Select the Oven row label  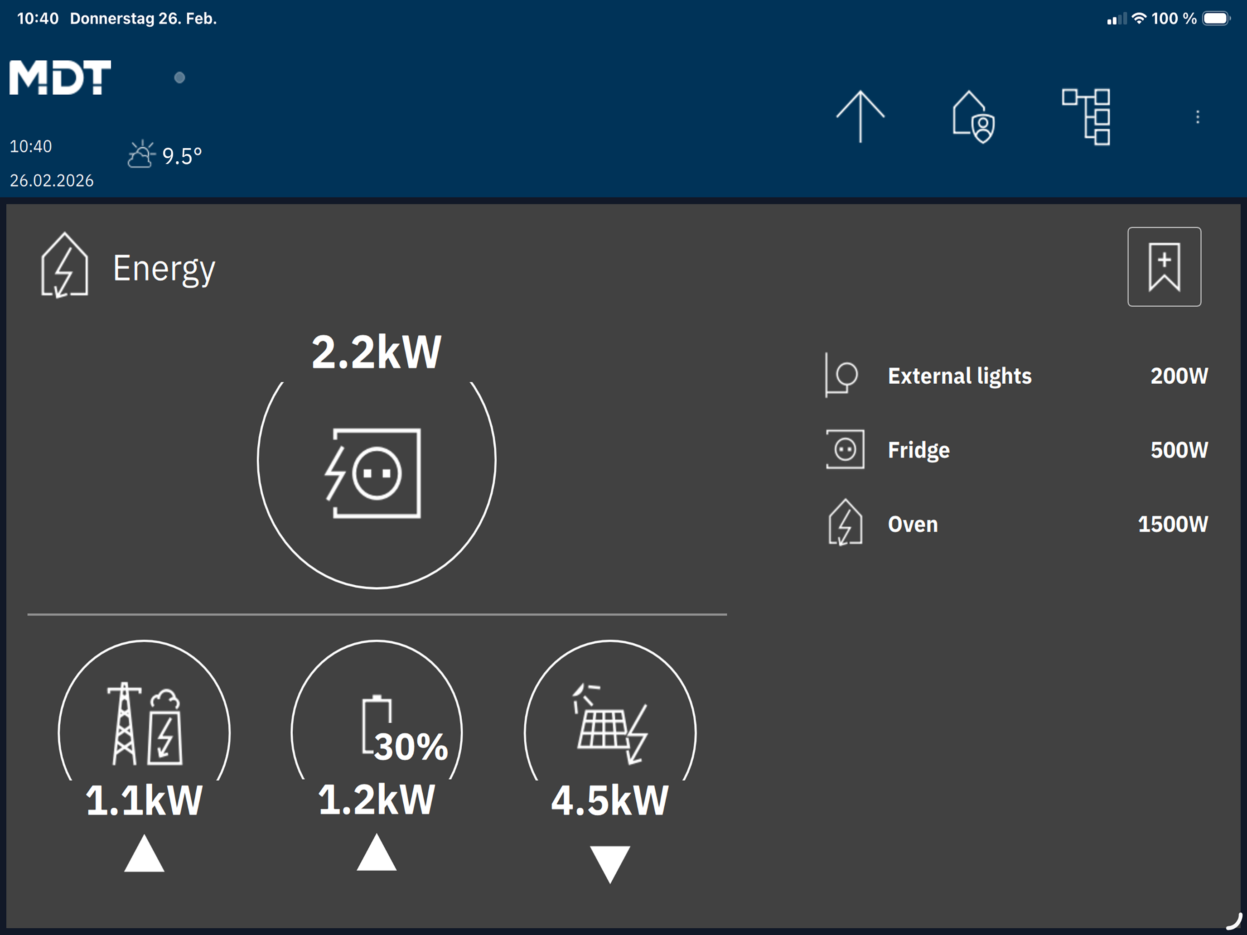(x=913, y=524)
